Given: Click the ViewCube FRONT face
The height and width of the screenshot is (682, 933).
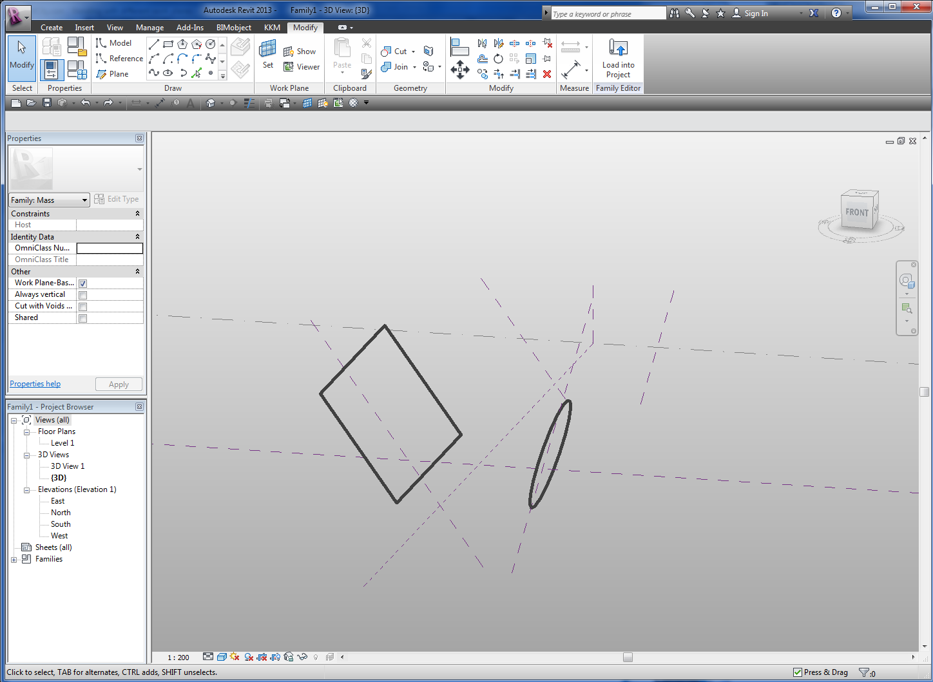Looking at the screenshot, I should pos(856,213).
